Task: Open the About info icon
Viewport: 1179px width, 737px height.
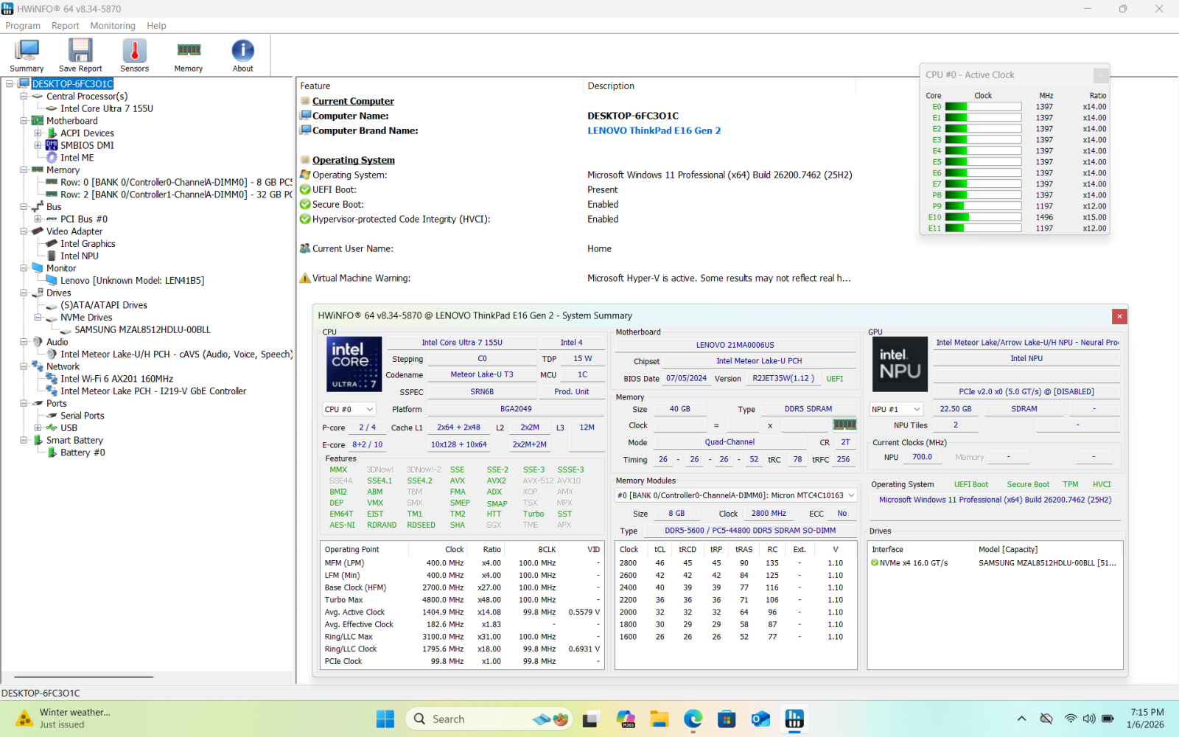Action: [x=243, y=50]
